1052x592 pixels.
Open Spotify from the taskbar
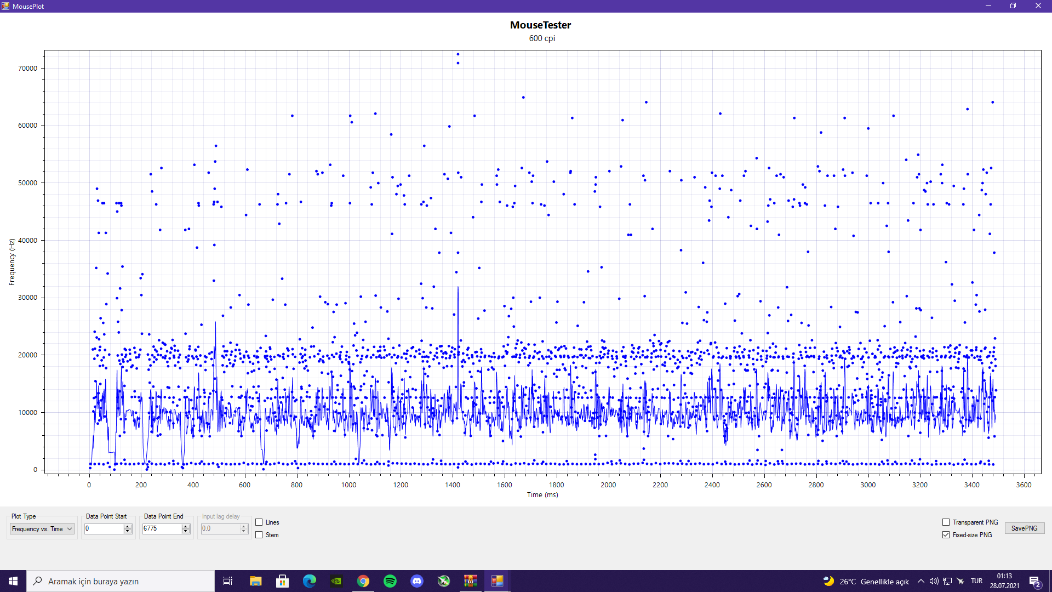click(390, 581)
